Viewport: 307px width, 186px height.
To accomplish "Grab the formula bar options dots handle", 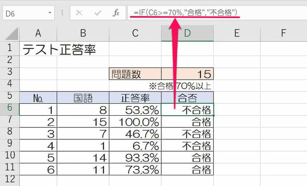I will click(62, 13).
